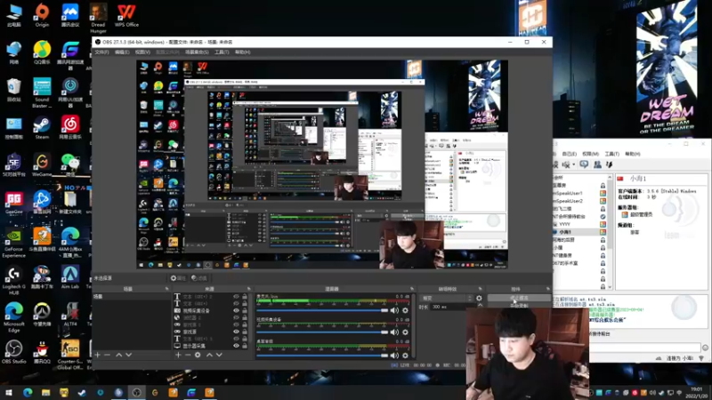This screenshot has width=712, height=400.
Task: Open Logitech G HUB desktop shortcut
Action: point(13,280)
